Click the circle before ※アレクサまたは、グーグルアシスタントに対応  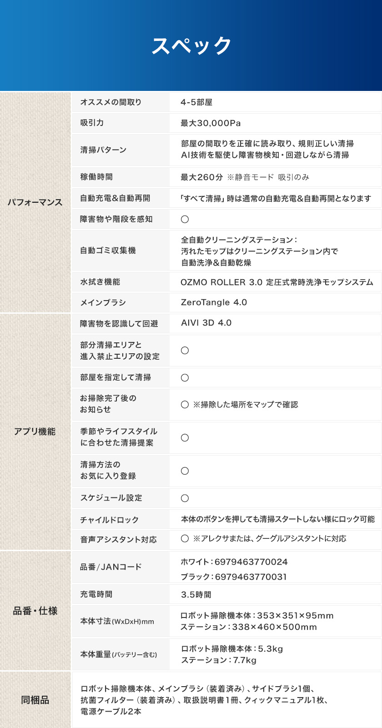pyautogui.click(x=185, y=539)
